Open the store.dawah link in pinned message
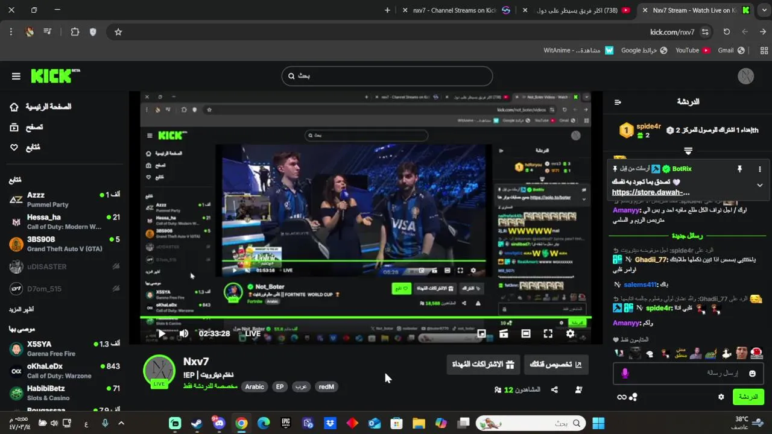The width and height of the screenshot is (772, 434). coord(651,192)
